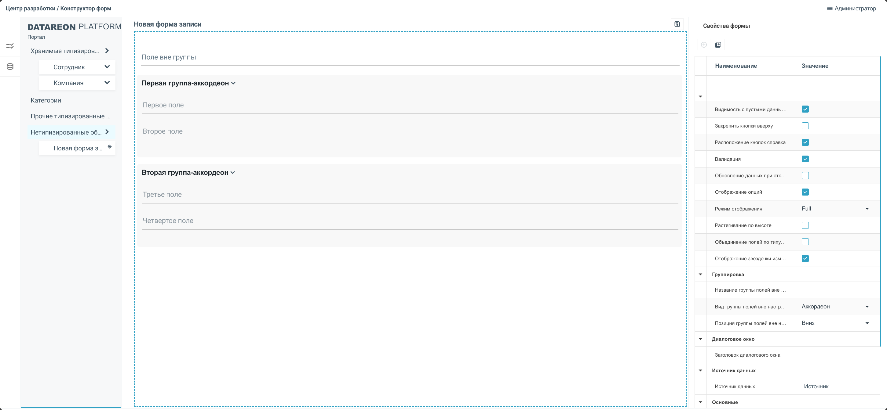Image resolution: width=887 pixels, height=410 pixels.
Task: Open the checklist icon in left rail
Action: pyautogui.click(x=10, y=46)
